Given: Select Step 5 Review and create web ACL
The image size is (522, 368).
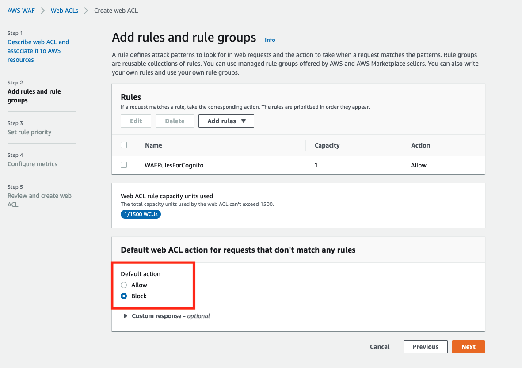Looking at the screenshot, I should point(39,200).
